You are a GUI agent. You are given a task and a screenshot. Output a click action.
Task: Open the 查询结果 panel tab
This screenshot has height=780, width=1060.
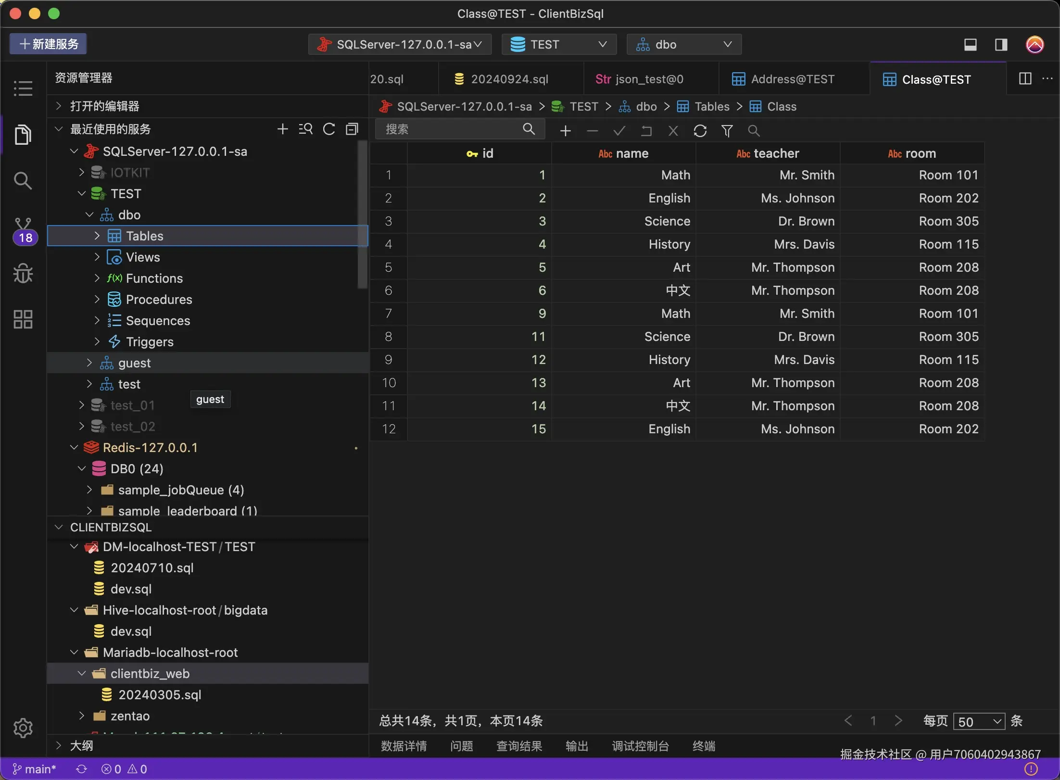pyautogui.click(x=519, y=746)
